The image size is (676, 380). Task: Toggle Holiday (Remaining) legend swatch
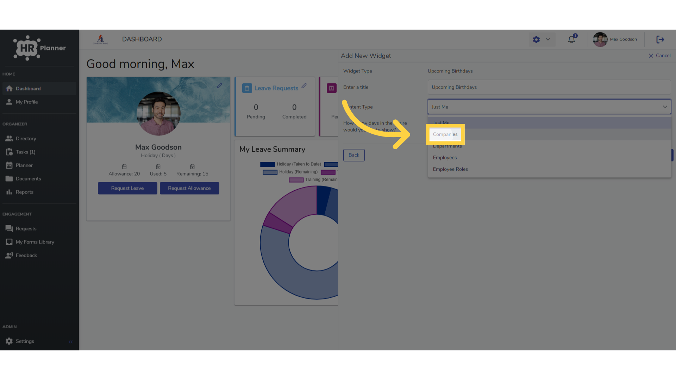[x=270, y=172]
